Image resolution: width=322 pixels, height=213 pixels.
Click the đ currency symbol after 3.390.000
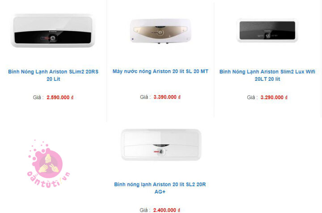[x=179, y=97]
